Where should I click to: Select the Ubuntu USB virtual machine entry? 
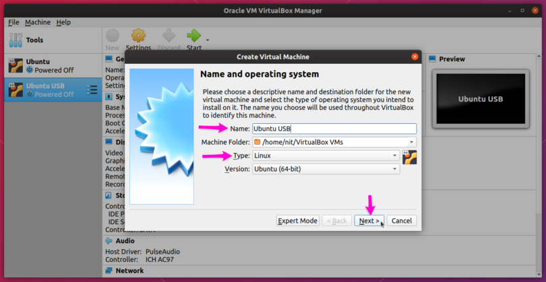tap(53, 90)
